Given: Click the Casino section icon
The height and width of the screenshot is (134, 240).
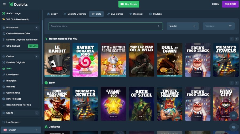Looking at the screenshot, I should click(x=4, y=56).
